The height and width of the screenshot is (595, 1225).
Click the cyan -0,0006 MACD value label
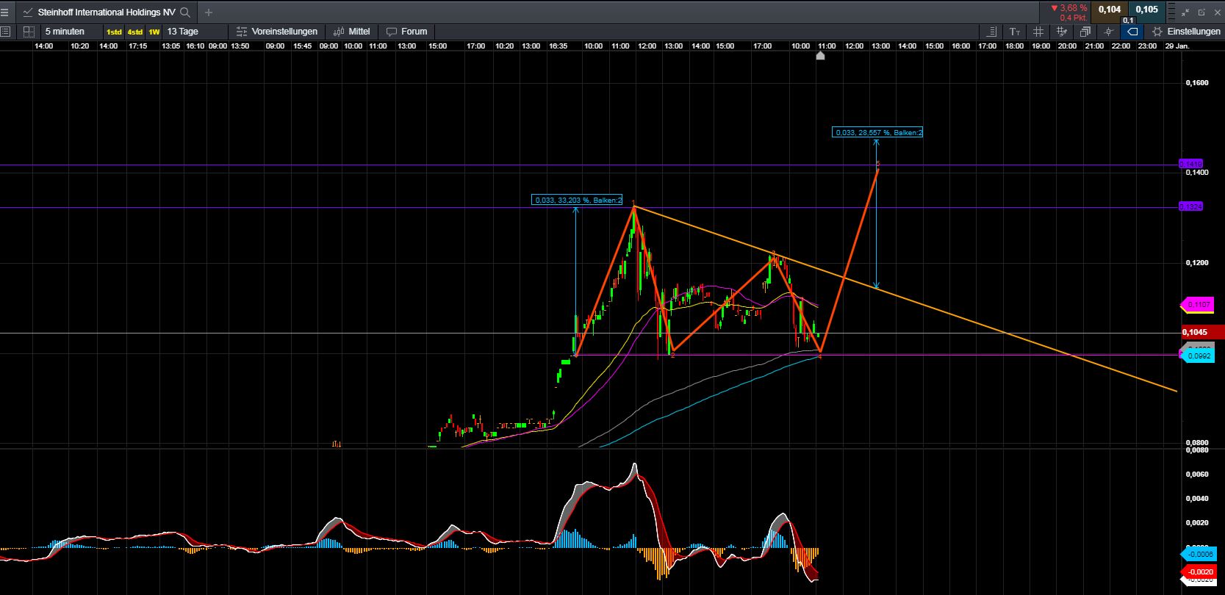point(1198,555)
